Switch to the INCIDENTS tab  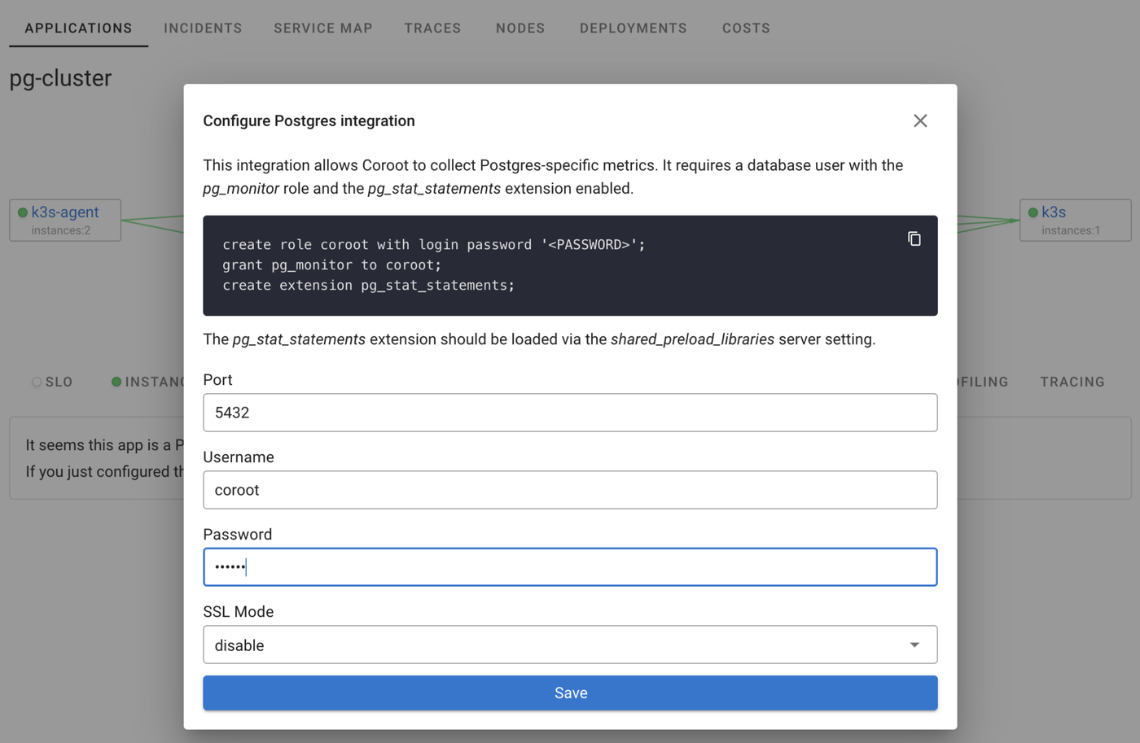coord(202,28)
